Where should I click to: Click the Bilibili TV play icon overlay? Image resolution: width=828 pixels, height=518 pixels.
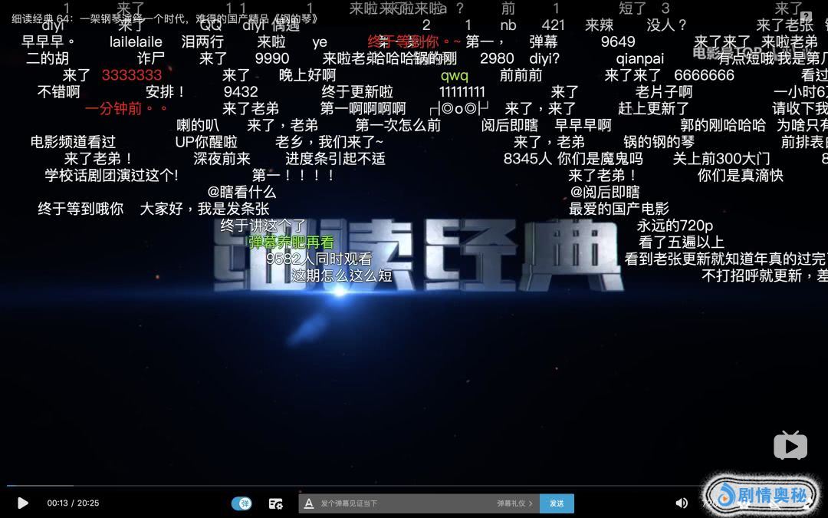[x=790, y=445]
